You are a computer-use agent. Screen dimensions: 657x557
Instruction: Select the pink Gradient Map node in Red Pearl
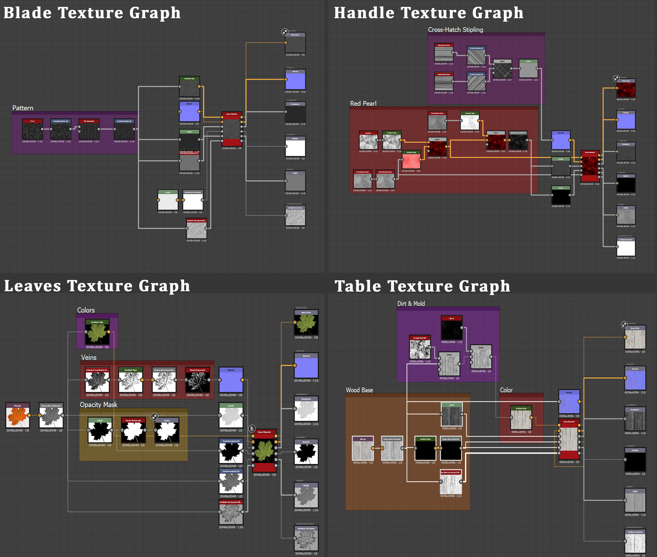click(411, 161)
